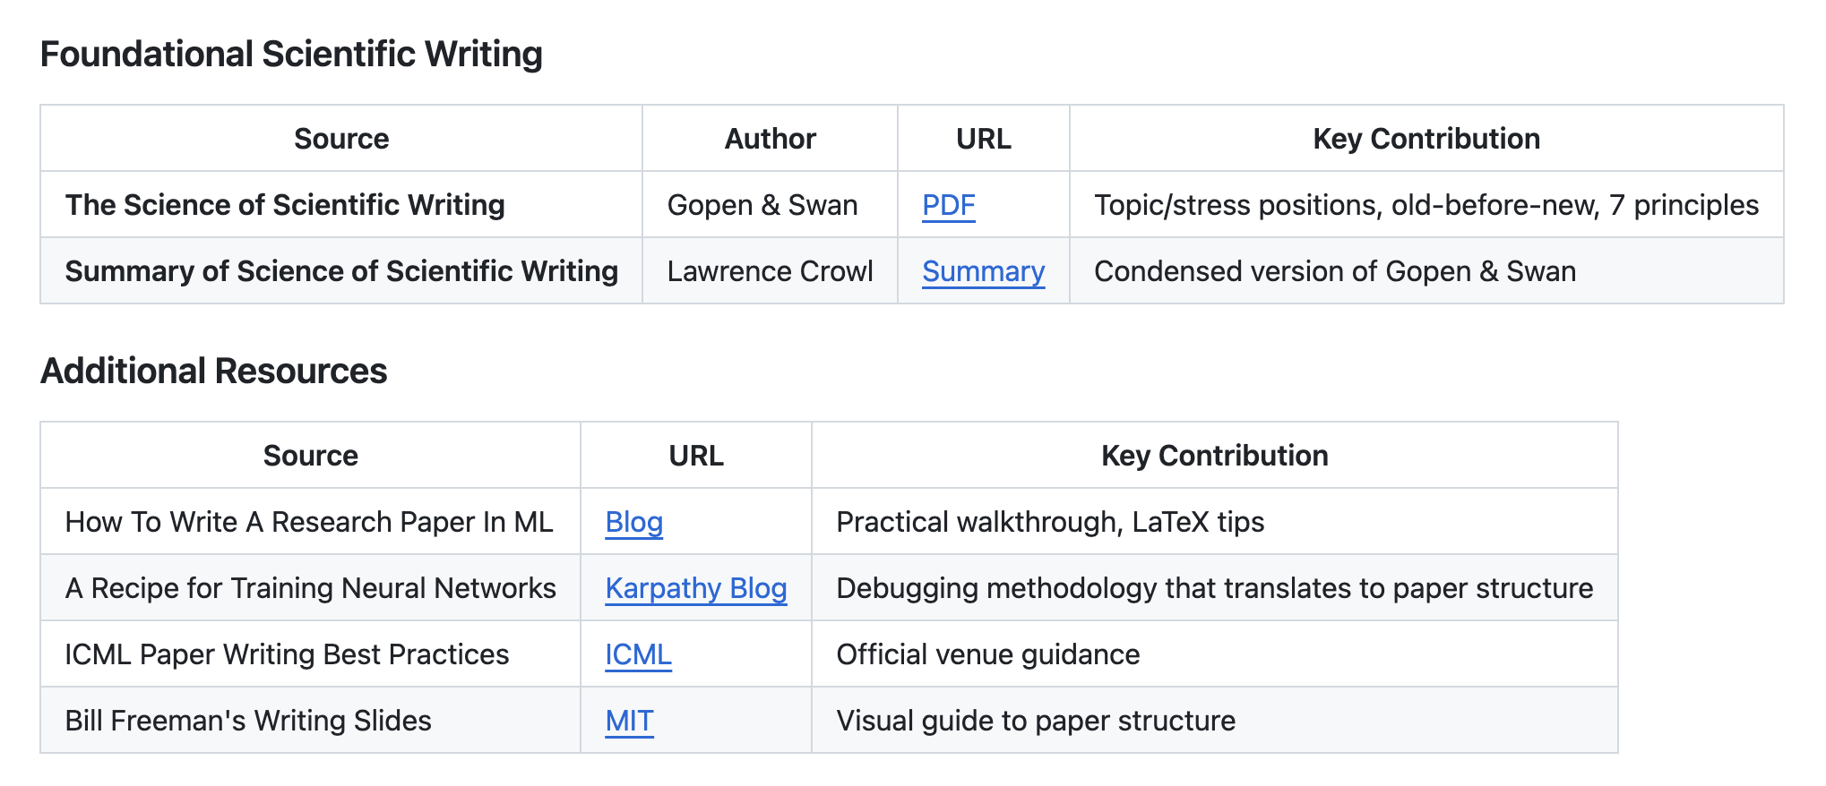Select "Bill Freeman's Writing Slides" cell
Viewport: 1826px width, 786px height.
(x=248, y=721)
